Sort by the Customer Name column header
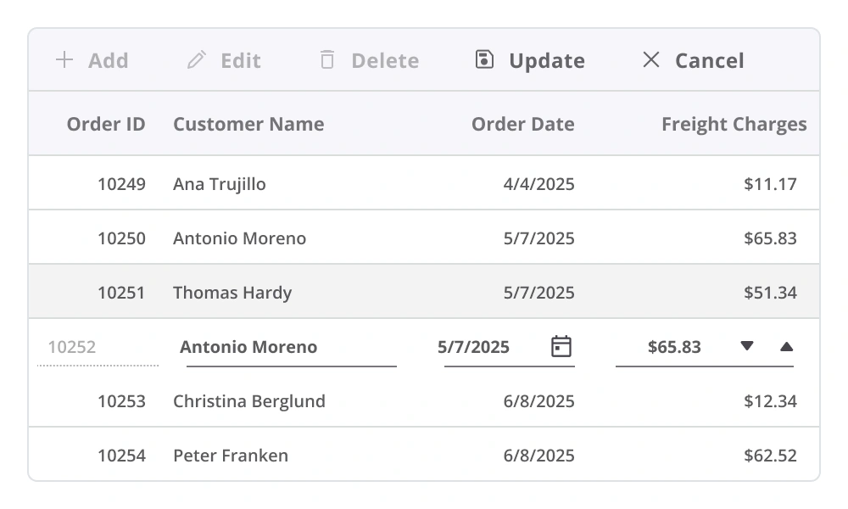The width and height of the screenshot is (848, 509). point(248,124)
